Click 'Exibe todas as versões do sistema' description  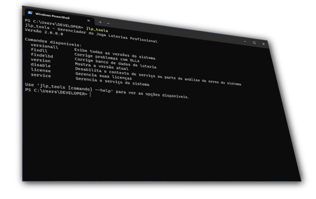click(x=115, y=54)
